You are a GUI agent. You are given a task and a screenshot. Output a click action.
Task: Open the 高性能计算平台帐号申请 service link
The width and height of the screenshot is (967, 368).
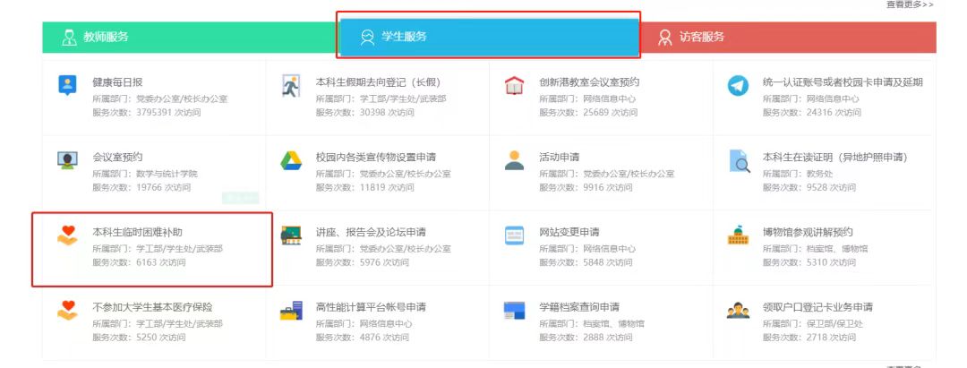coord(371,307)
